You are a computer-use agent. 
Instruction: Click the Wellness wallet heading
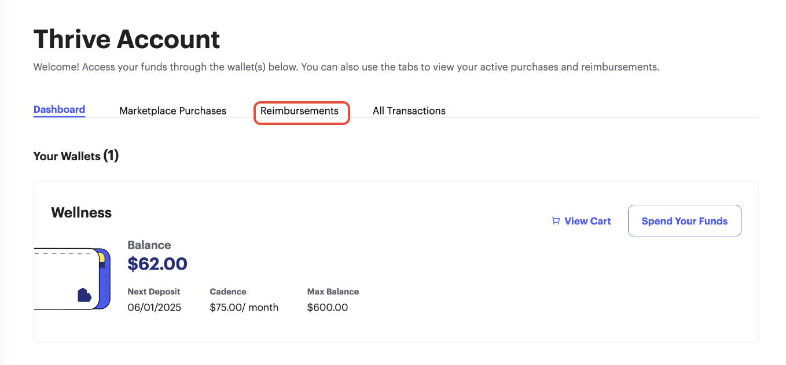click(x=81, y=213)
